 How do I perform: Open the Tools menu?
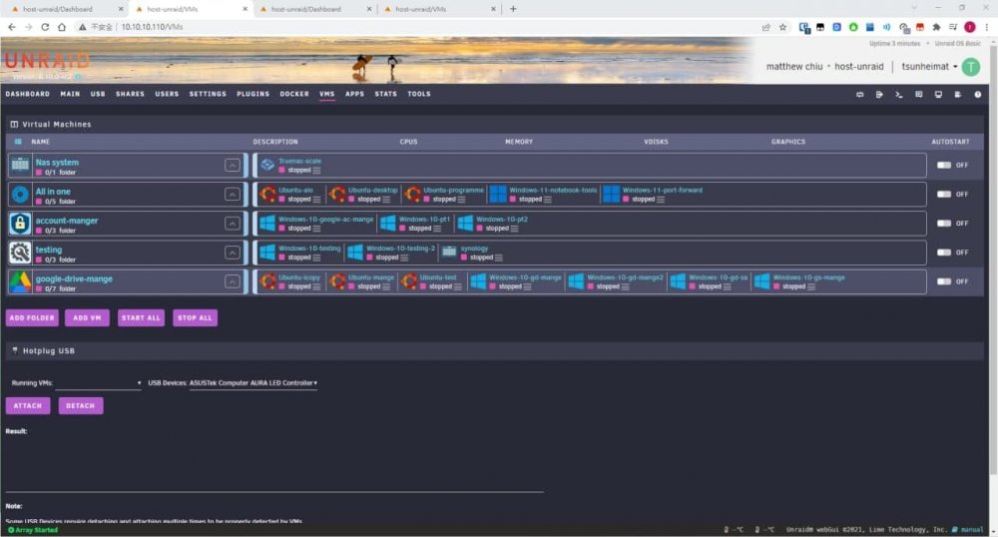pos(419,94)
